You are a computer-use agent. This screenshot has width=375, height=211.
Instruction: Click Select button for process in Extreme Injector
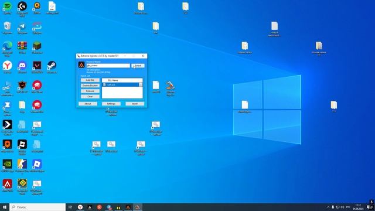click(x=138, y=66)
